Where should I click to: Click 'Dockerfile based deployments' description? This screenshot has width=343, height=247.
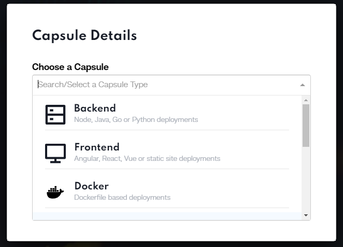(122, 198)
